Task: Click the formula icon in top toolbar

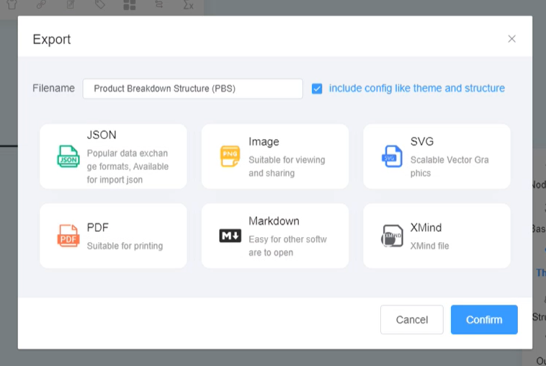Action: [188, 5]
